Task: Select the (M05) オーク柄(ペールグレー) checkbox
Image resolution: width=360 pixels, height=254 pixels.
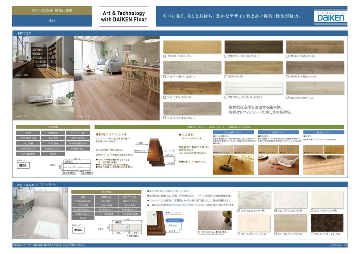Action: [164, 77]
